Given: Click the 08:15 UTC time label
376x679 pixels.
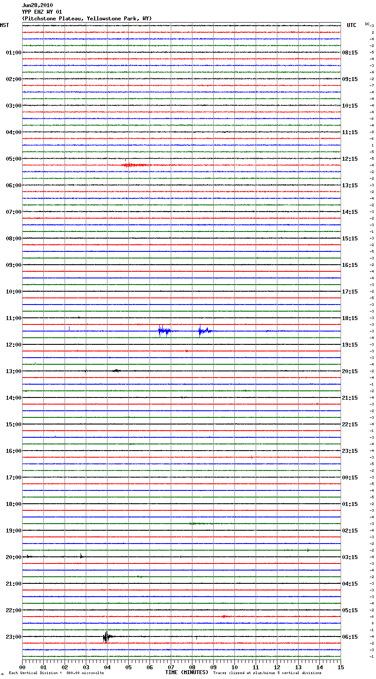Looking at the screenshot, I should pyautogui.click(x=350, y=53).
